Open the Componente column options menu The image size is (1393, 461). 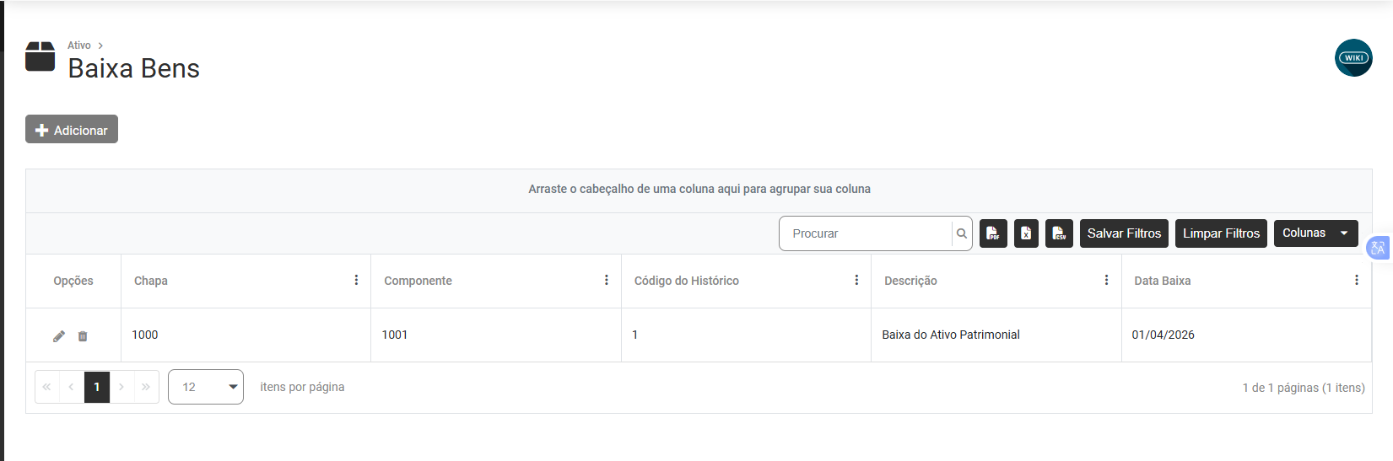(606, 281)
